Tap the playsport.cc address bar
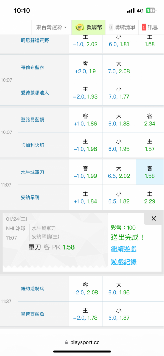 pos(82,342)
